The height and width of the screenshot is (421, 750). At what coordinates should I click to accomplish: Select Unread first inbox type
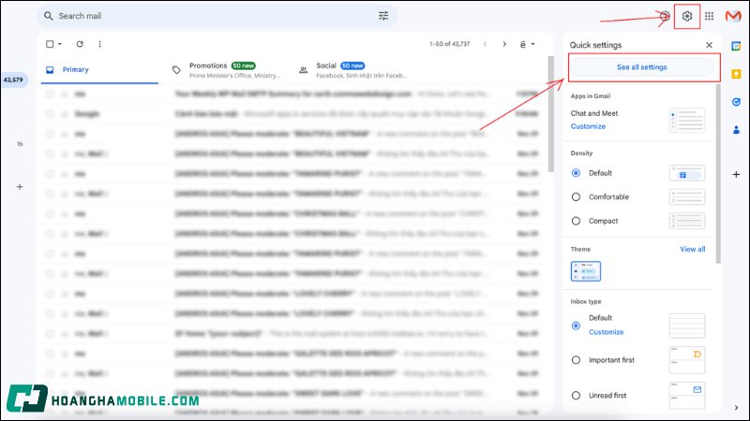[576, 395]
